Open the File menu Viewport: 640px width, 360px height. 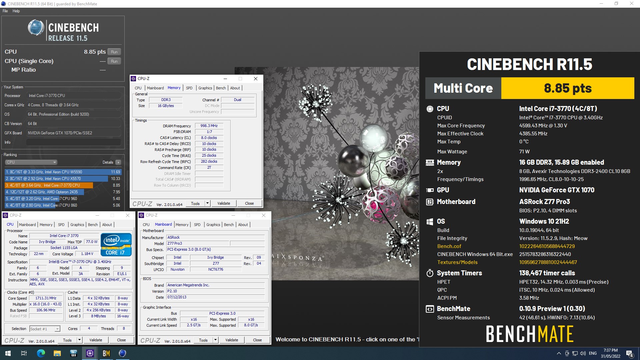pyautogui.click(x=5, y=11)
